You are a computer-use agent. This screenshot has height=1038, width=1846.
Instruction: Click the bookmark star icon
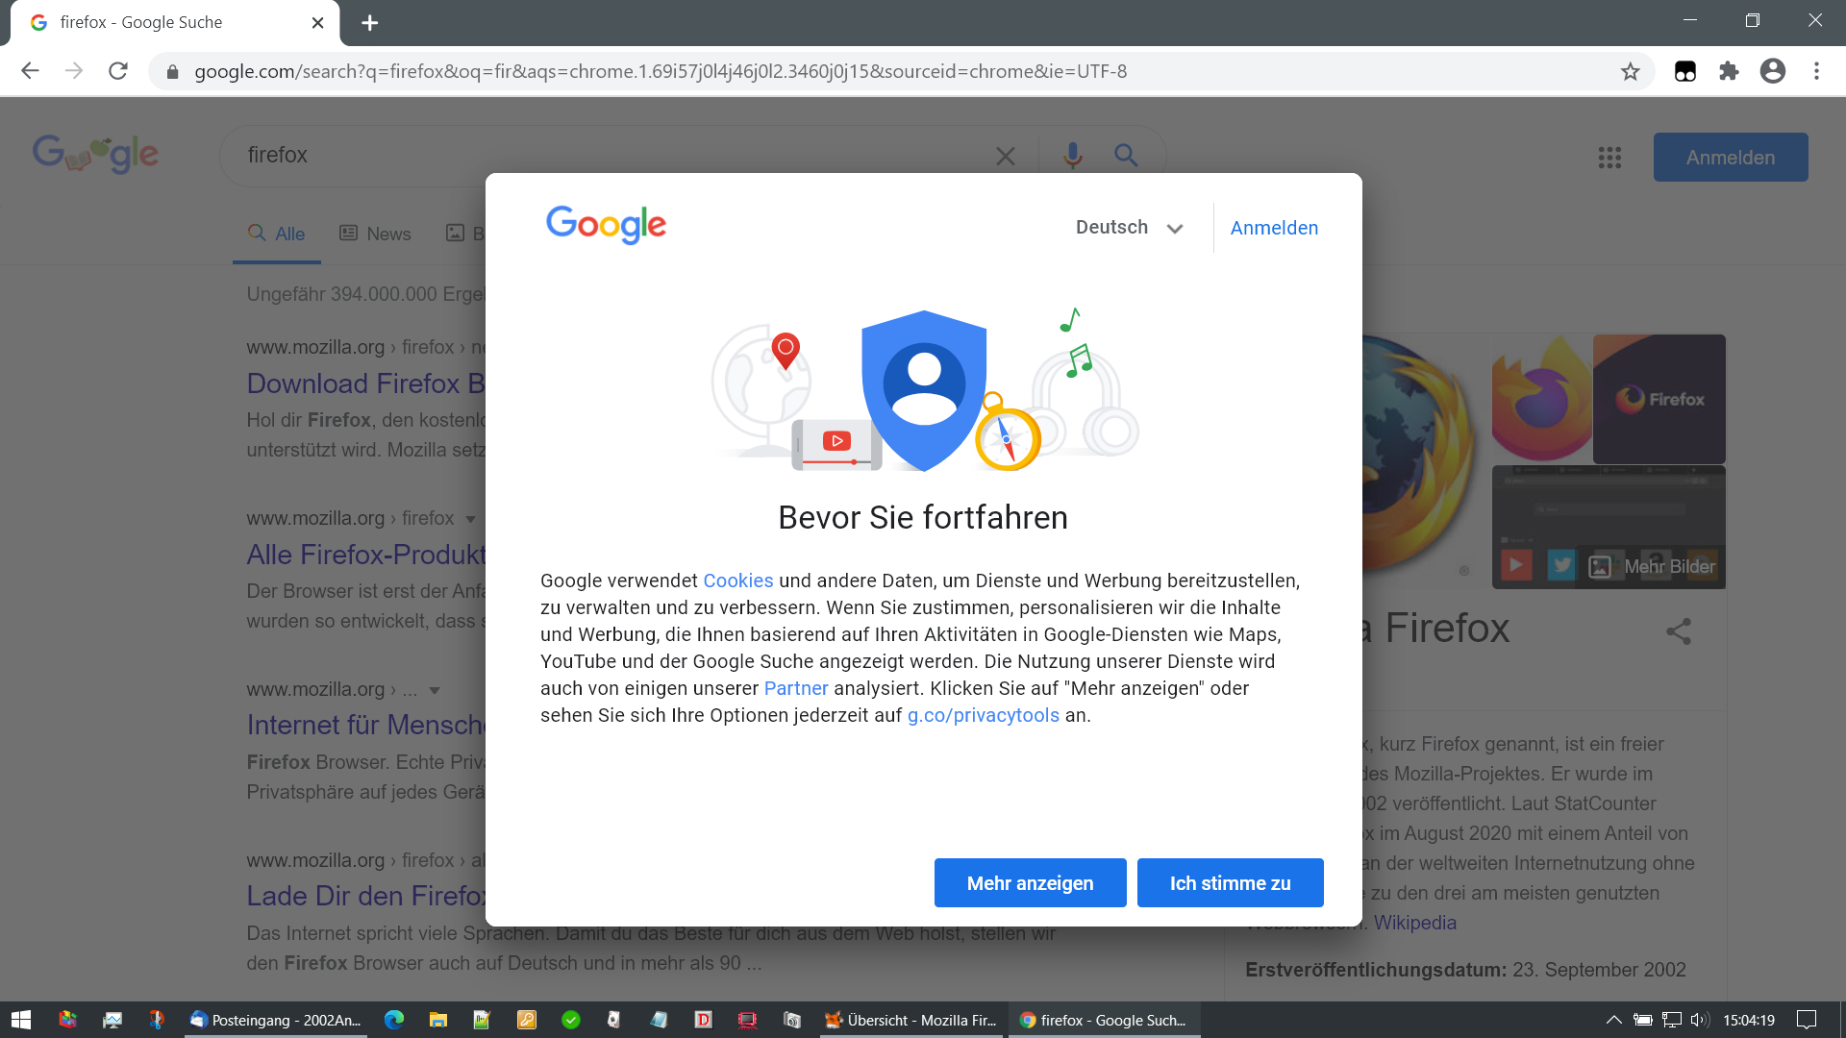(x=1630, y=72)
